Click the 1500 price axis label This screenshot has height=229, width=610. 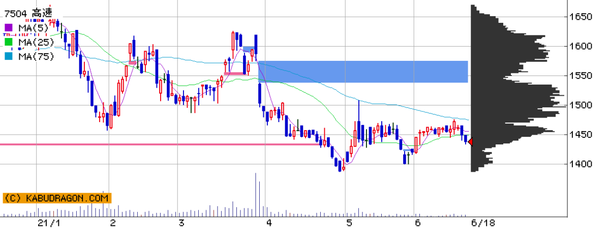(x=580, y=105)
